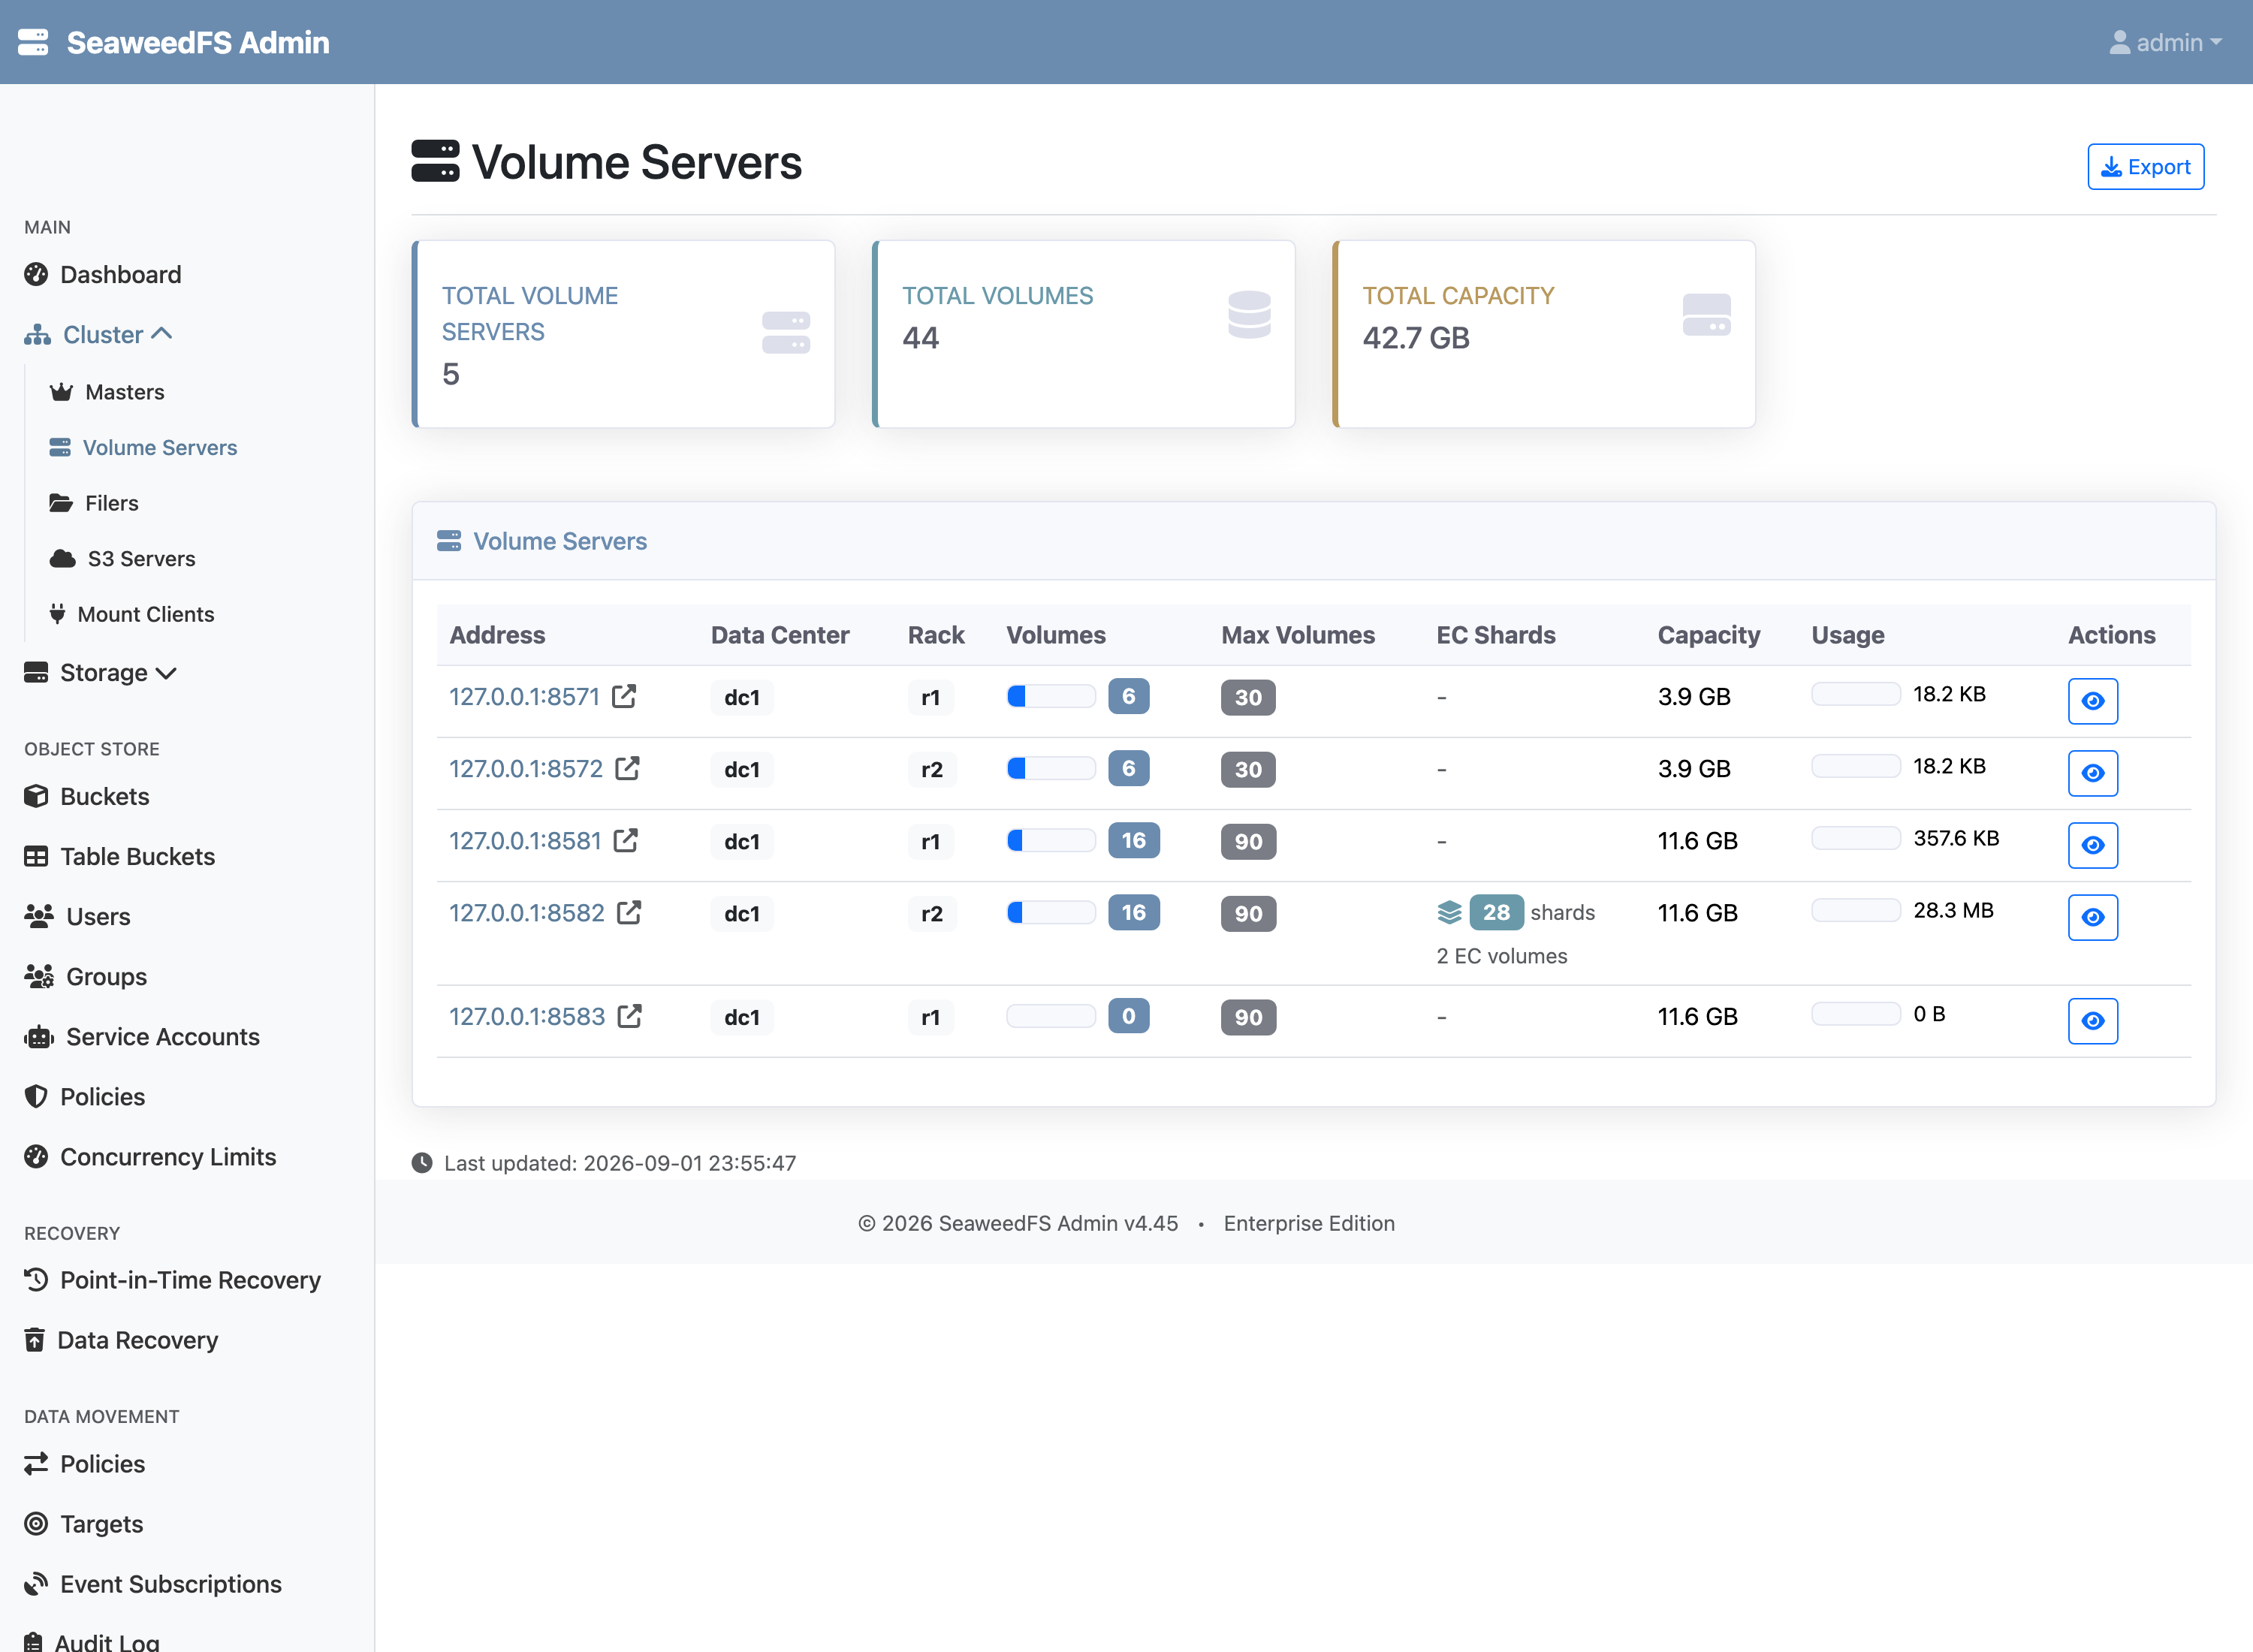This screenshot has width=2253, height=1652.
Task: Click the SeaweedFS Admin logo icon
Action: (x=33, y=42)
